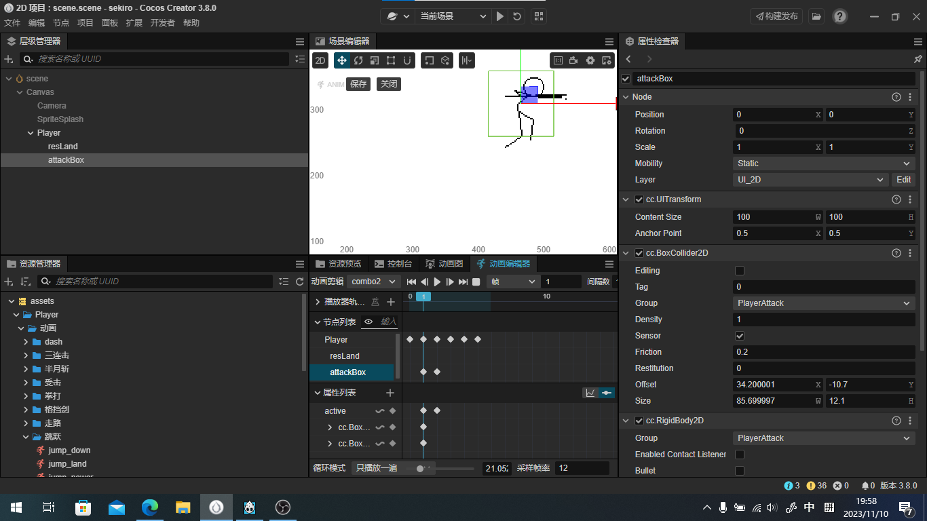
Task: Open the help question mark icon
Action: pos(840,16)
